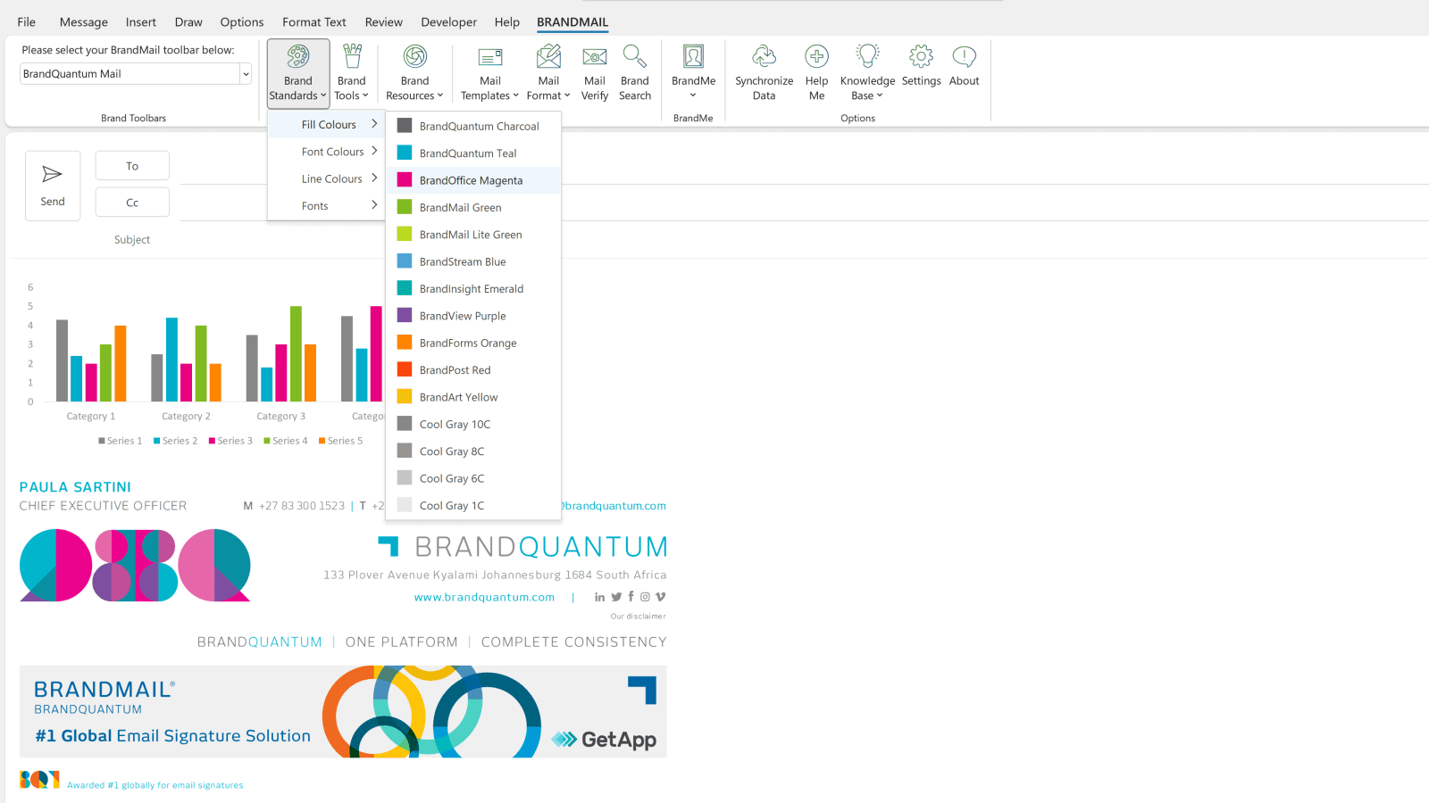Expand Fill Colours submenu

pos(326,125)
